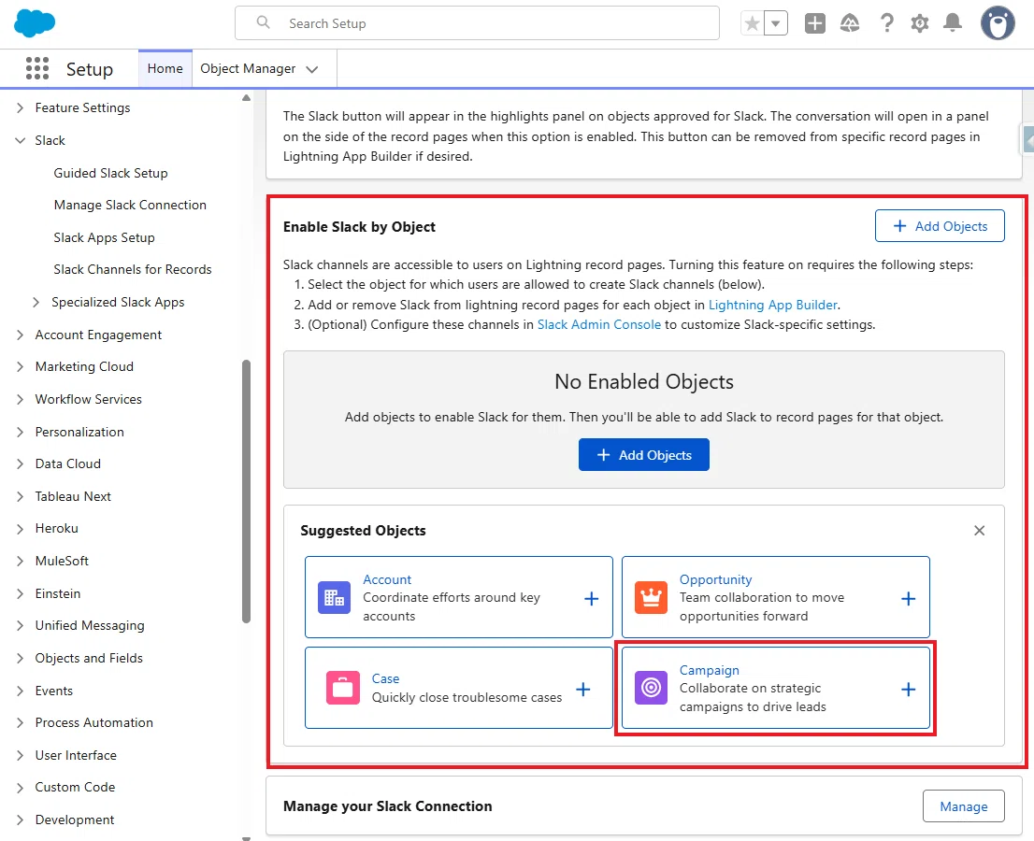The image size is (1034, 841).
Task: Switch to the Home tab
Action: click(x=165, y=68)
